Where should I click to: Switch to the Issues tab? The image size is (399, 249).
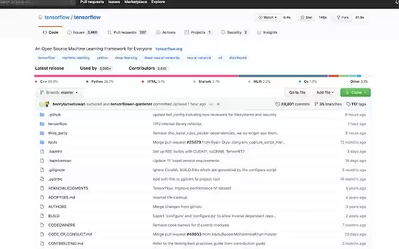pos(82,32)
